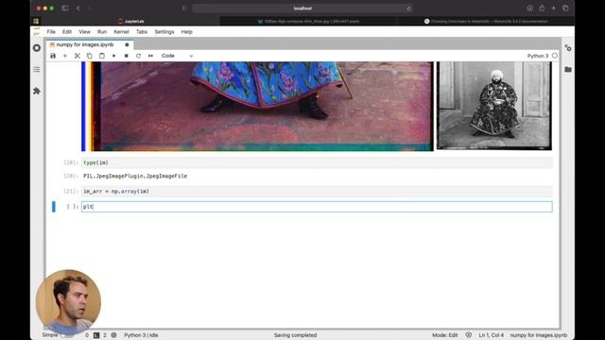605x340 pixels.
Task: Restart kernel and run all cells
Action: (150, 56)
